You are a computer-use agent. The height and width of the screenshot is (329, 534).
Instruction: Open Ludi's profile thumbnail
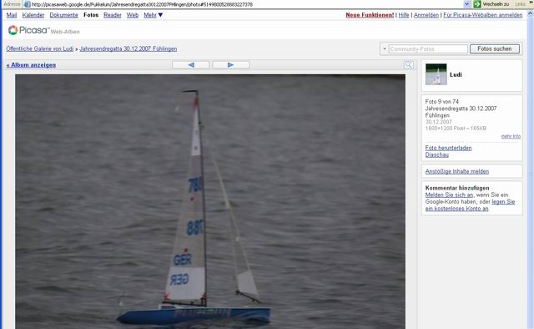(436, 74)
